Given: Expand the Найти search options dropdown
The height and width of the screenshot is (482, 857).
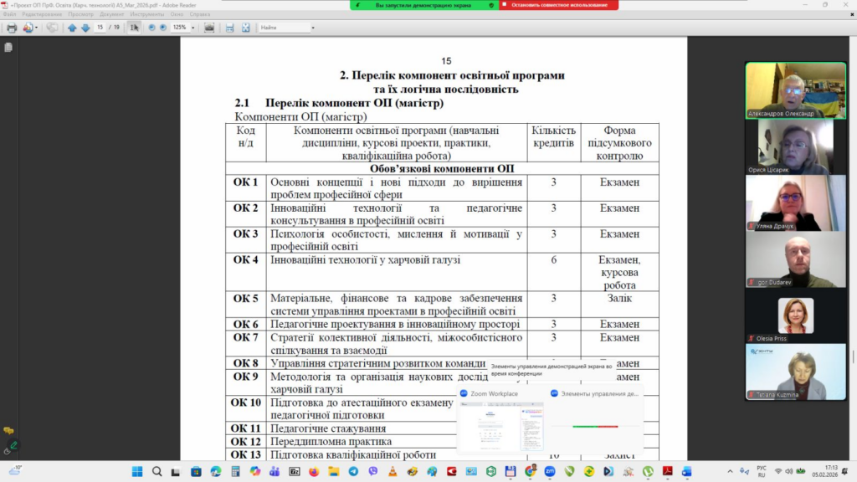Looking at the screenshot, I should [x=313, y=28].
